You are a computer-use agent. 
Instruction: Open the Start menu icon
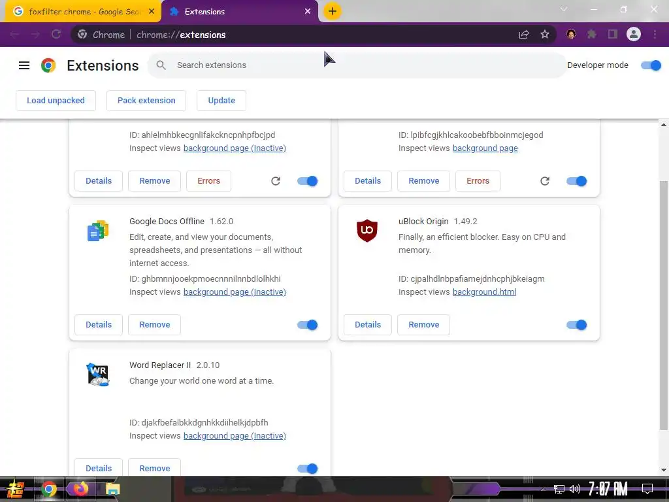[15, 489]
